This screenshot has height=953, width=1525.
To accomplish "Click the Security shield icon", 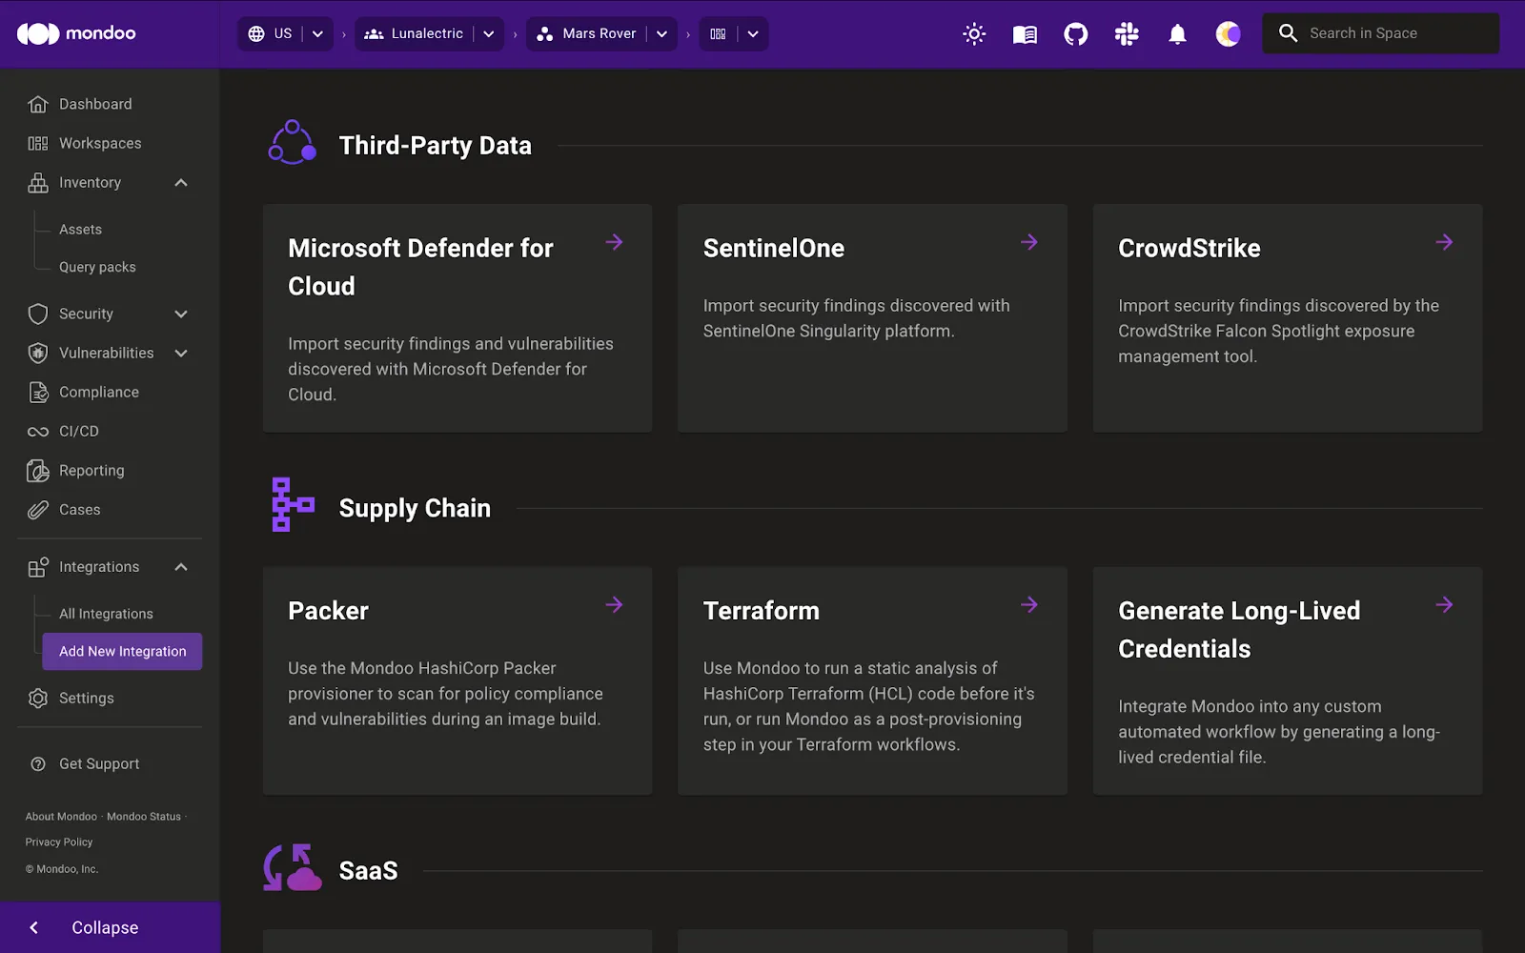I will (x=38, y=314).
